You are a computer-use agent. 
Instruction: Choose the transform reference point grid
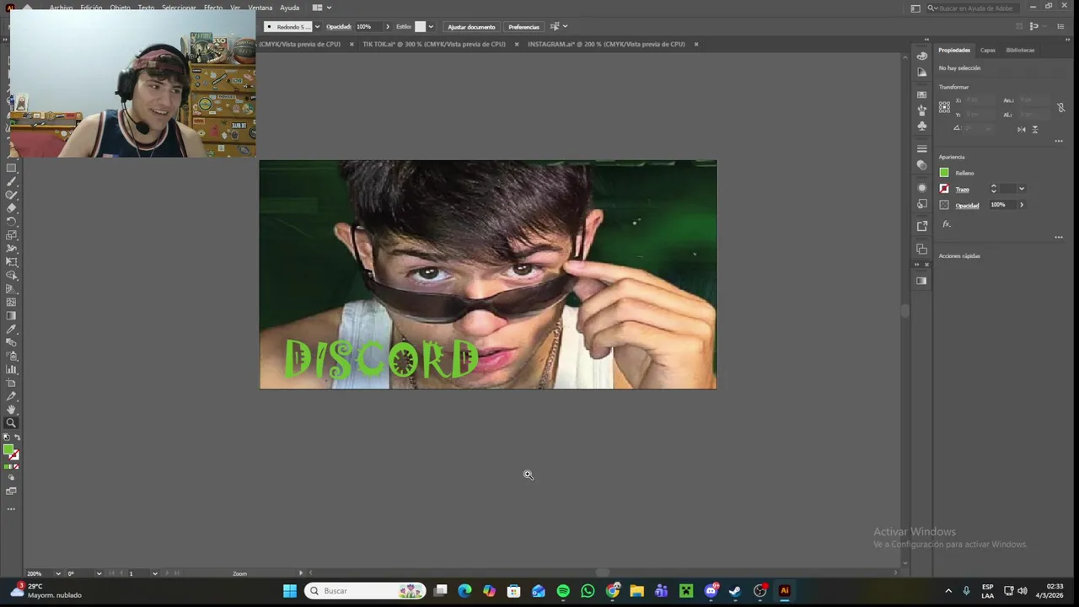click(x=944, y=107)
